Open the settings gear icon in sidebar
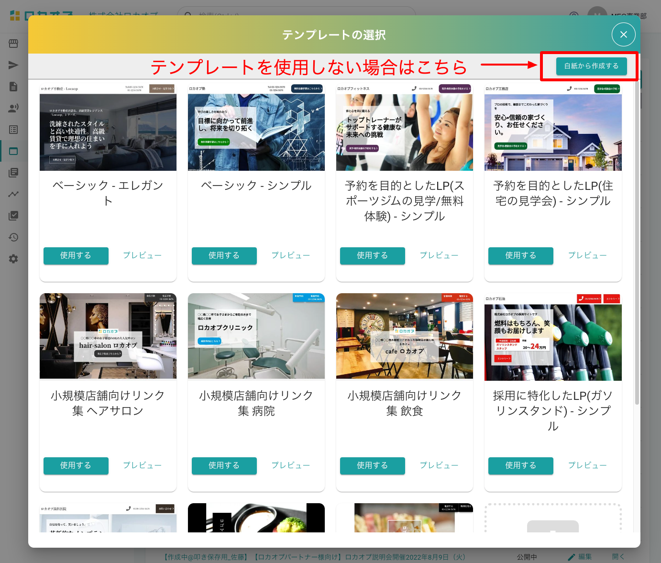This screenshot has height=563, width=661. tap(13, 259)
